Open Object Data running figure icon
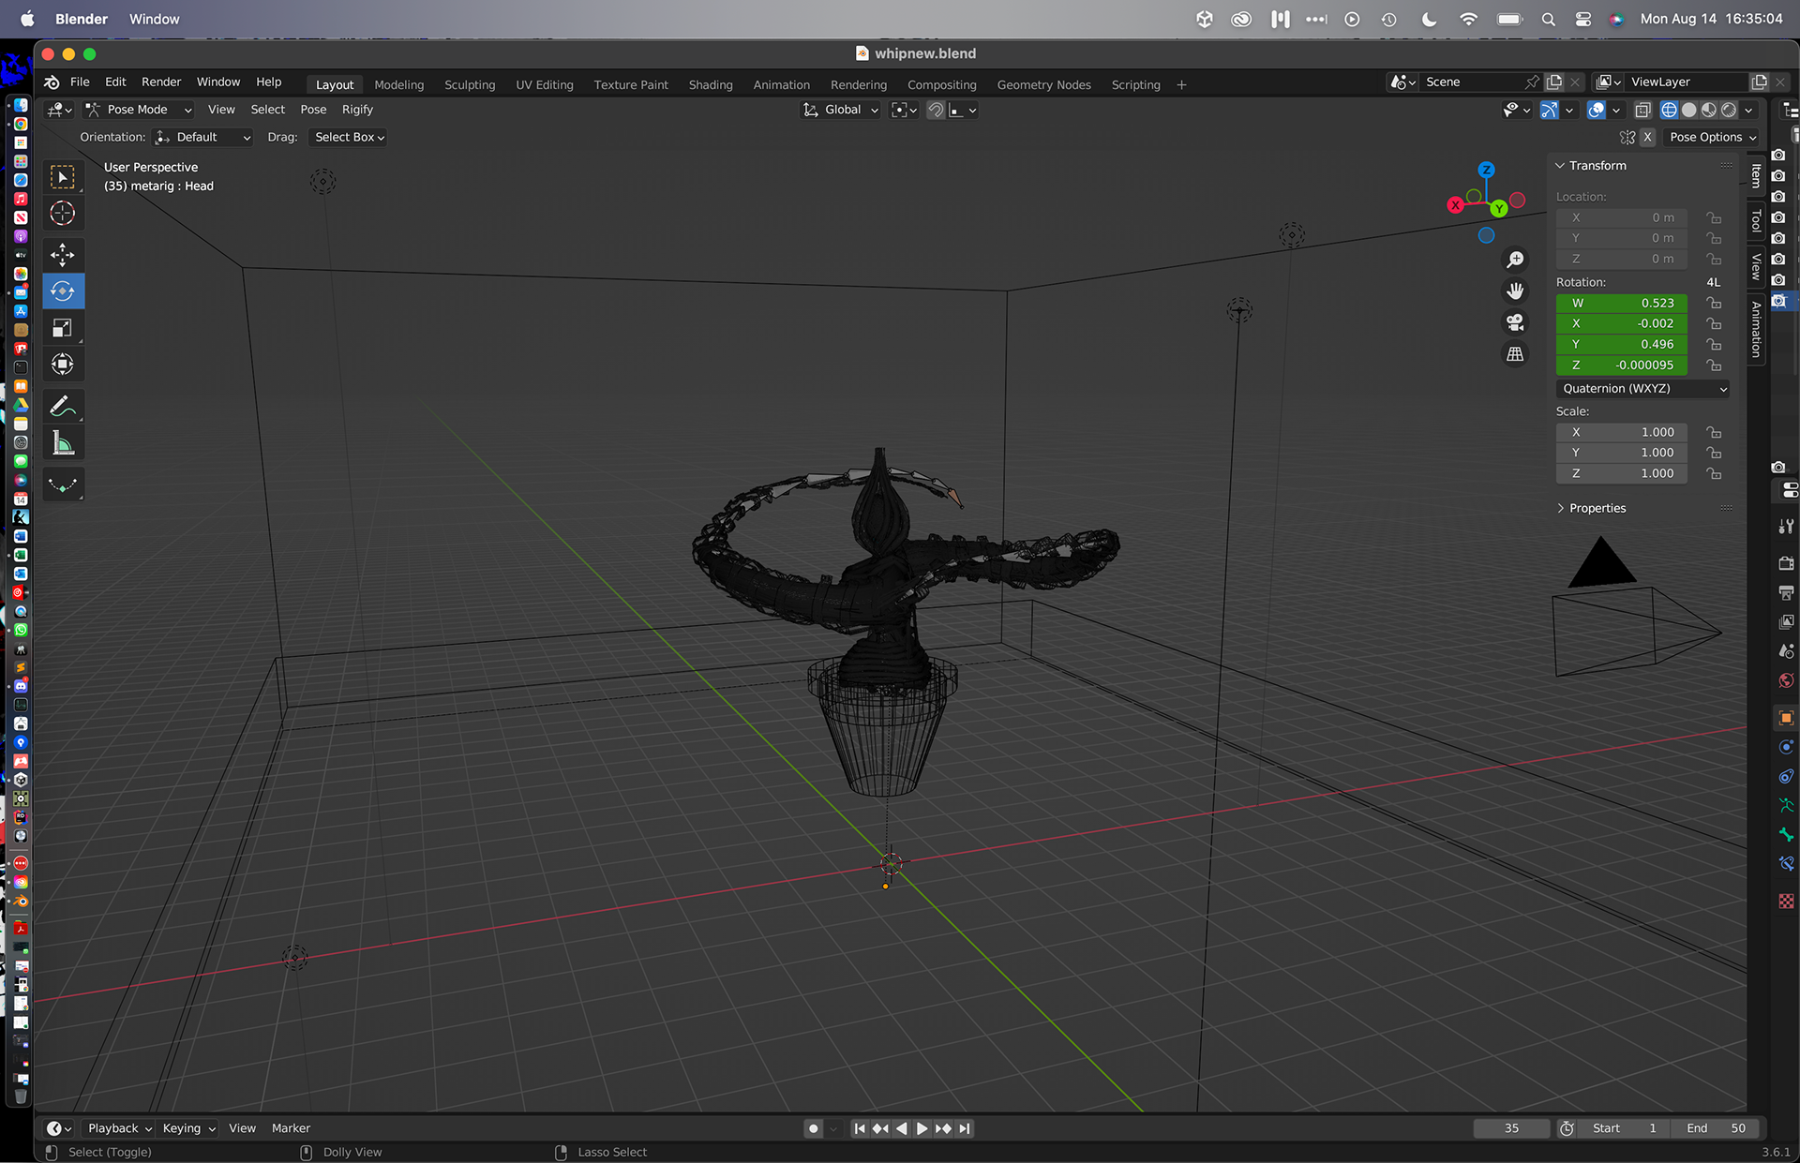This screenshot has height=1163, width=1800. click(1786, 805)
